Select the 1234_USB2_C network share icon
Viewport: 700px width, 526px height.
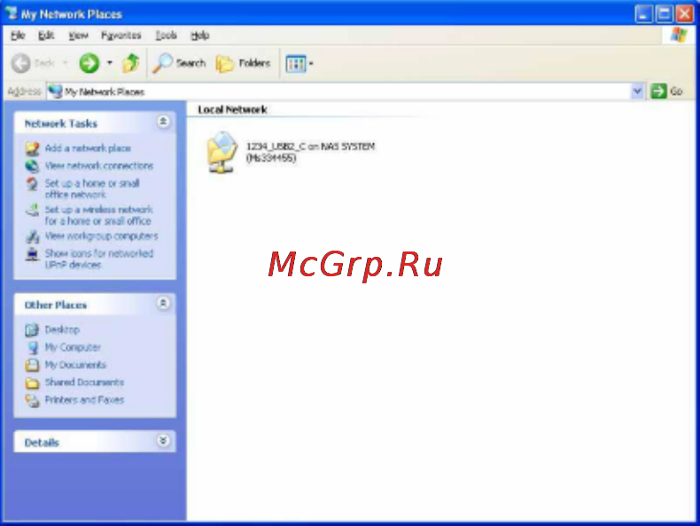click(222, 151)
